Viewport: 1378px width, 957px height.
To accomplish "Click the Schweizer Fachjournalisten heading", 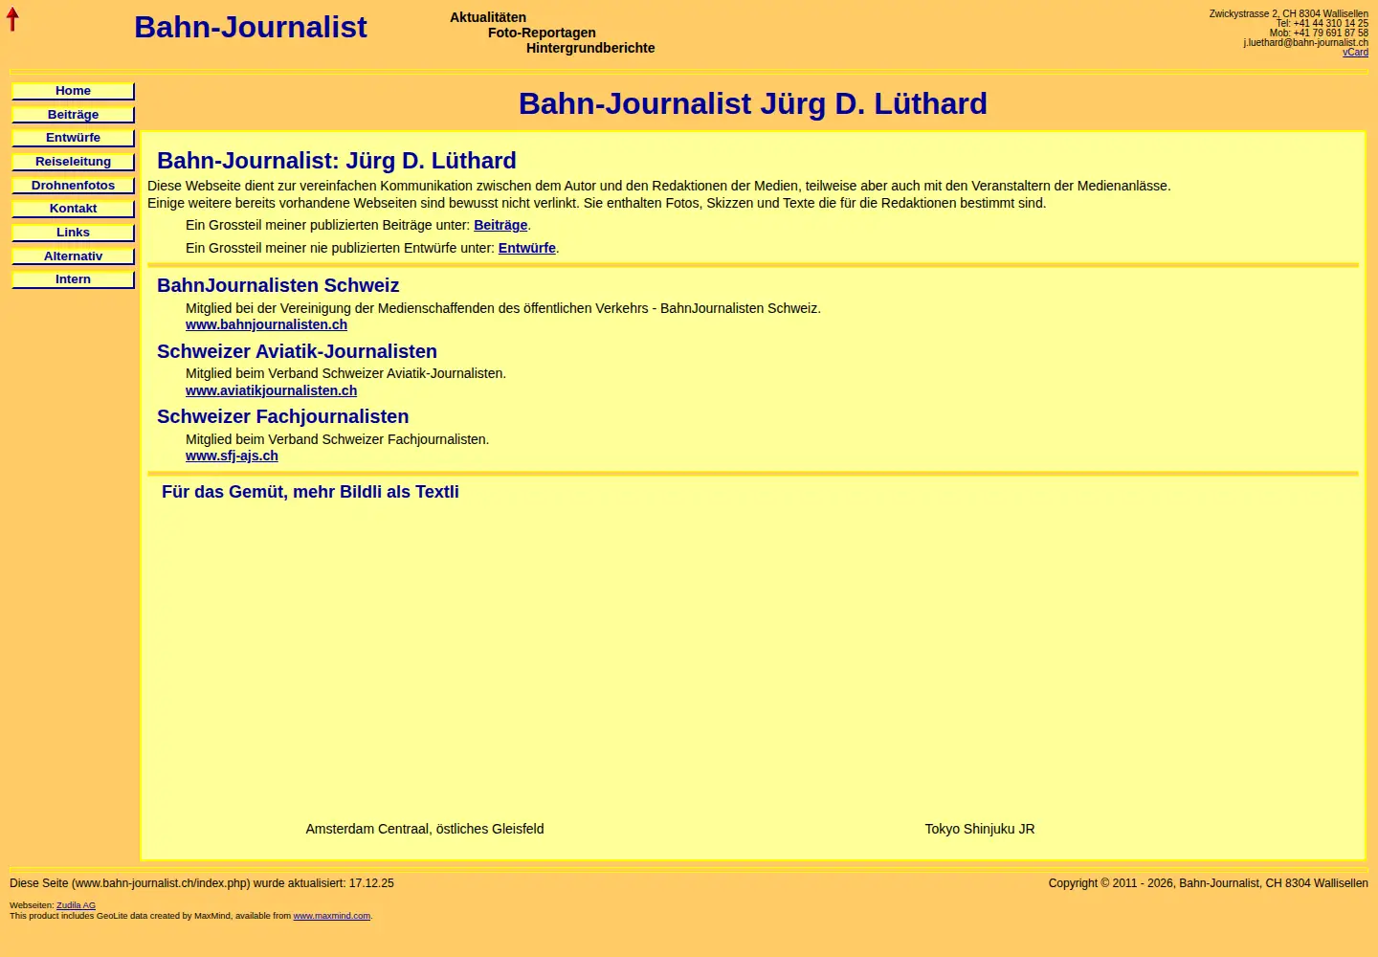I will (282, 416).
